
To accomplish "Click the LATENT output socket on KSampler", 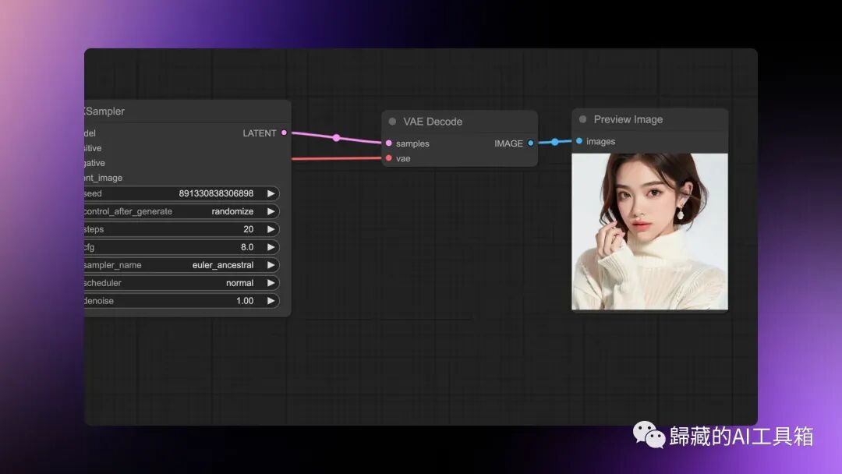I will point(284,133).
